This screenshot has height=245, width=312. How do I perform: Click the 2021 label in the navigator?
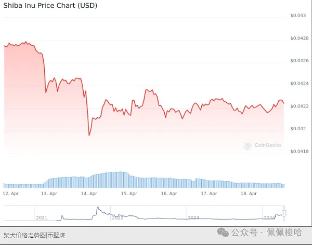[x=41, y=217]
